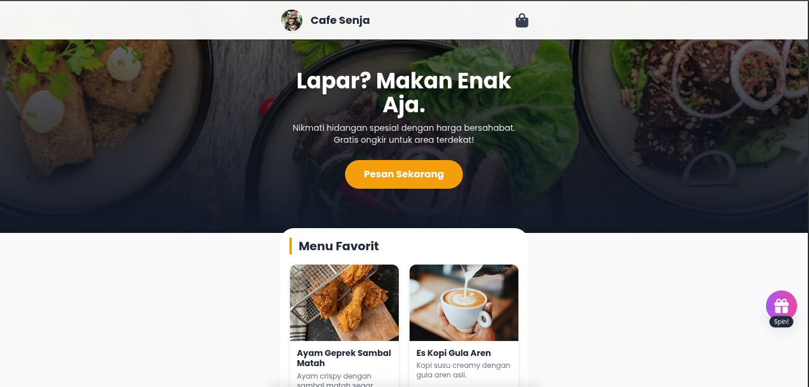This screenshot has width=809, height=387.
Task: Go to the Cafe Senja brand name
Action: 340,20
